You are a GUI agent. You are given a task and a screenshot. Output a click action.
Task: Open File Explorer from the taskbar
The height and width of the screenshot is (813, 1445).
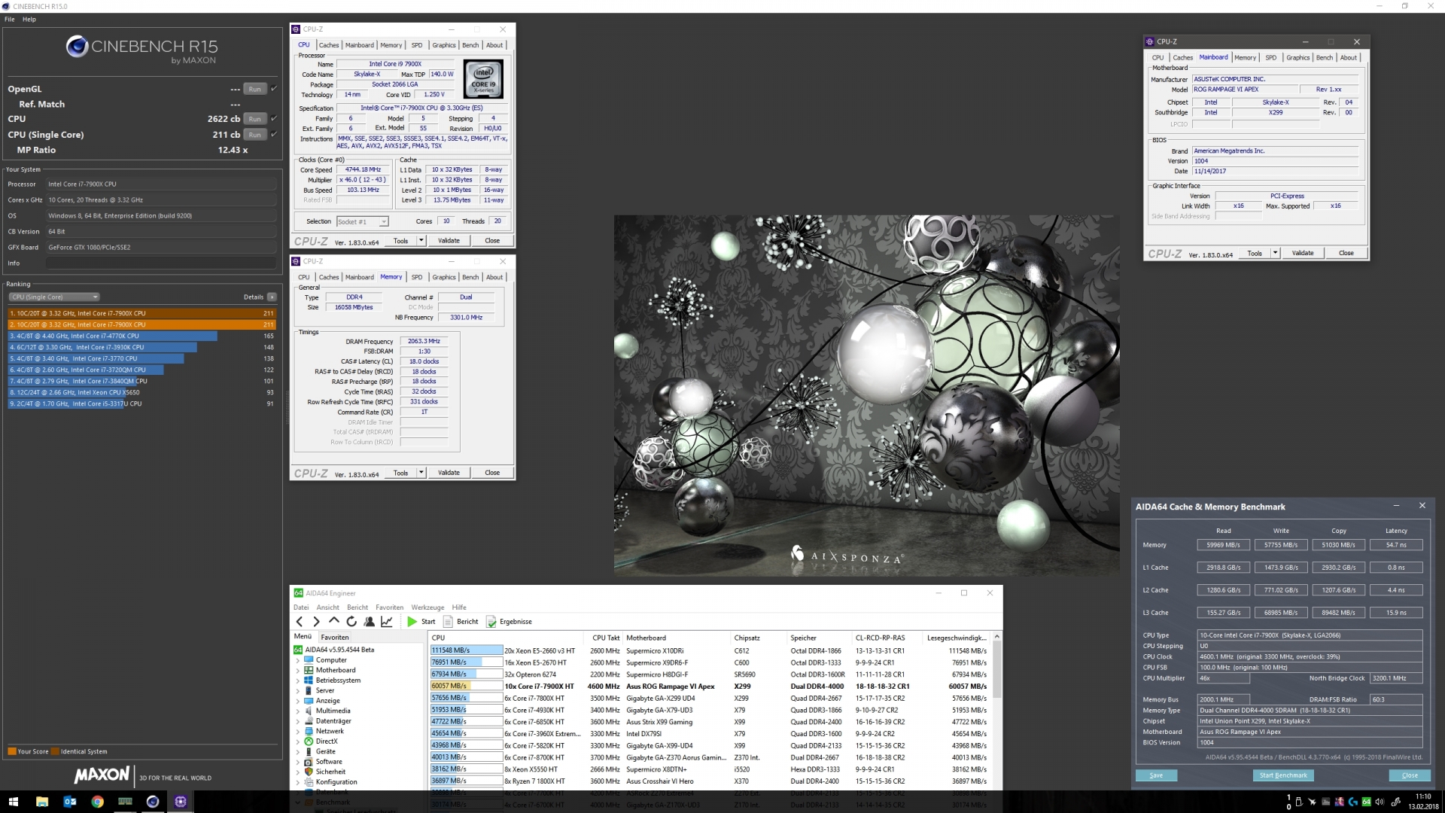(42, 802)
